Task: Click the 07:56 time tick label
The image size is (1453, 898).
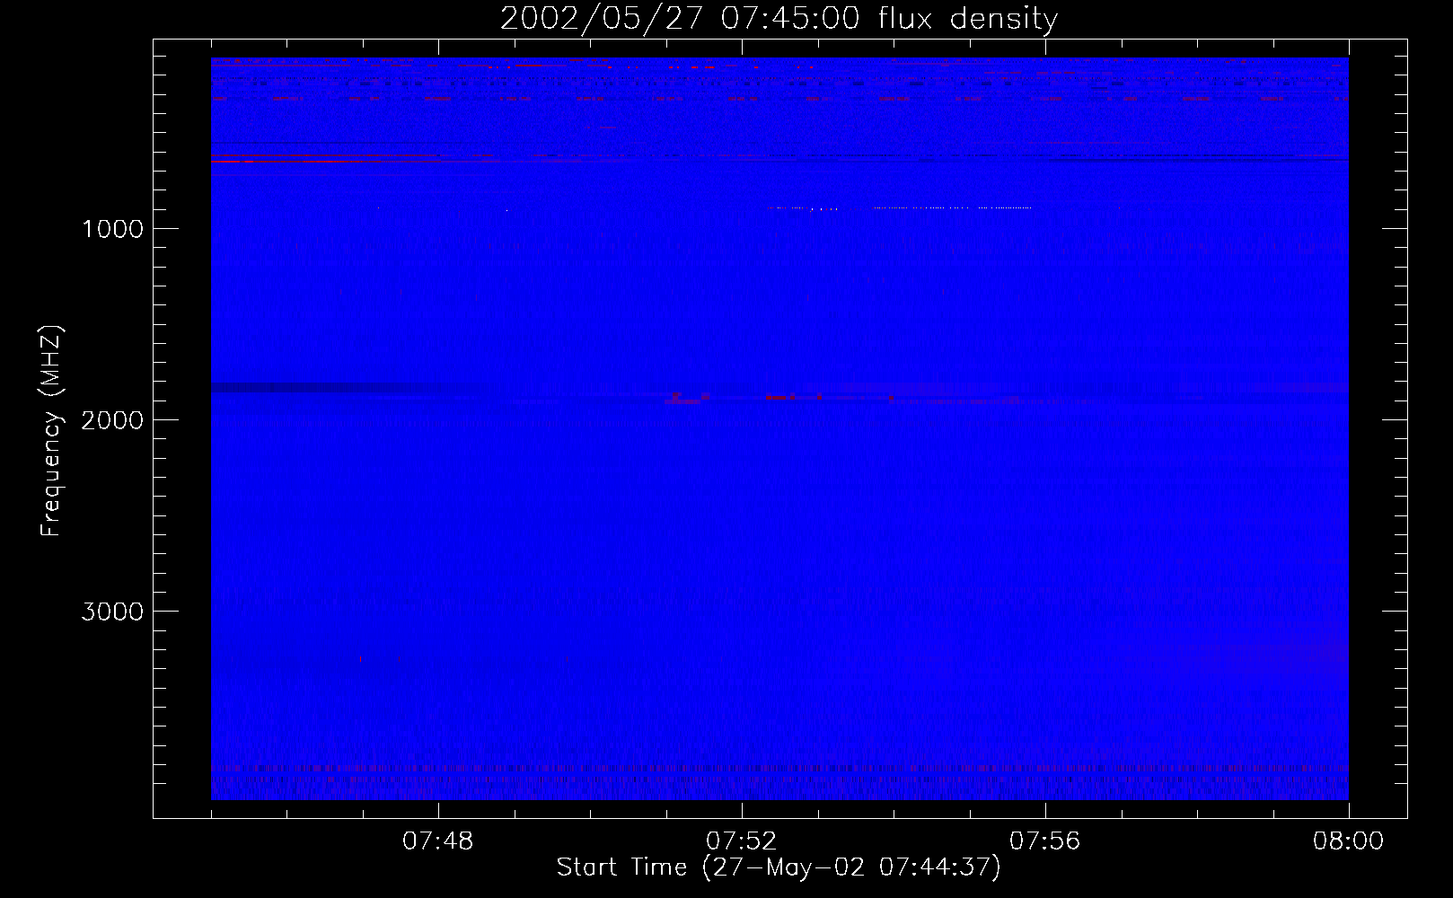Action: [1045, 841]
